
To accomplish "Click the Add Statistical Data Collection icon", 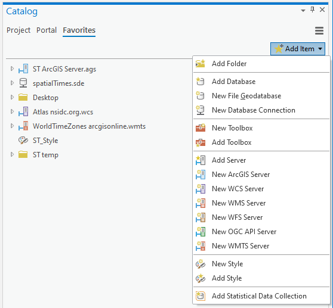I will pyautogui.click(x=201, y=296).
